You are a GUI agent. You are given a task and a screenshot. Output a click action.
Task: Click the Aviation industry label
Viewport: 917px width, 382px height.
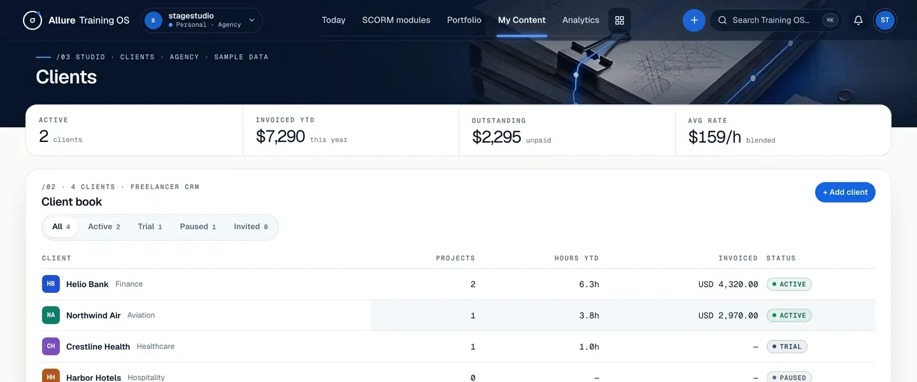(x=141, y=315)
